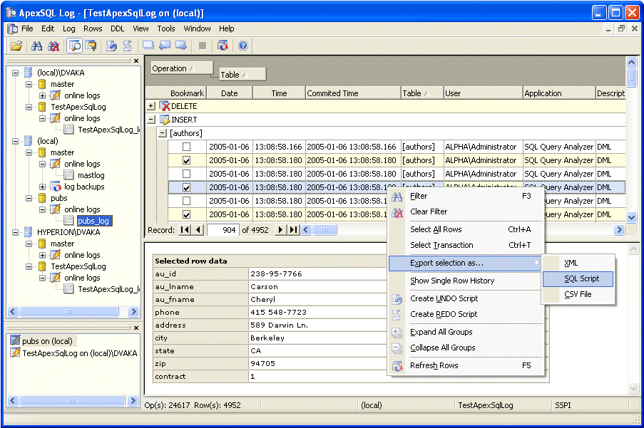Untick the checkbox in the highlighted authors row
The image size is (644, 428).
point(186,187)
